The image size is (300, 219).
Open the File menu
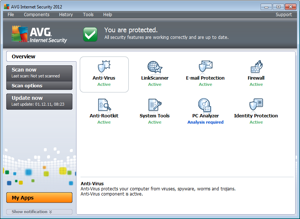pos(11,15)
